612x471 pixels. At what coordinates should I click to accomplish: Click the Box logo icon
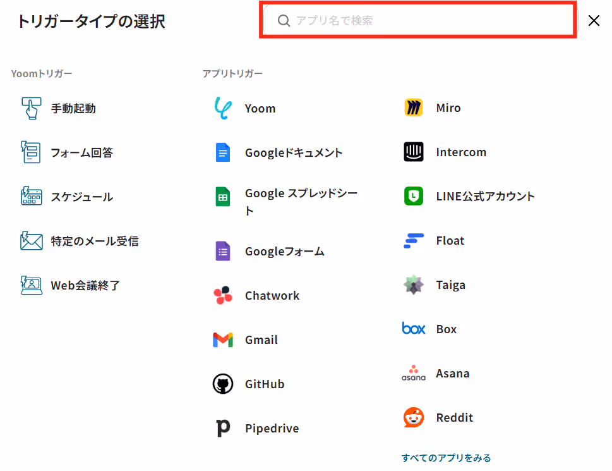(414, 329)
